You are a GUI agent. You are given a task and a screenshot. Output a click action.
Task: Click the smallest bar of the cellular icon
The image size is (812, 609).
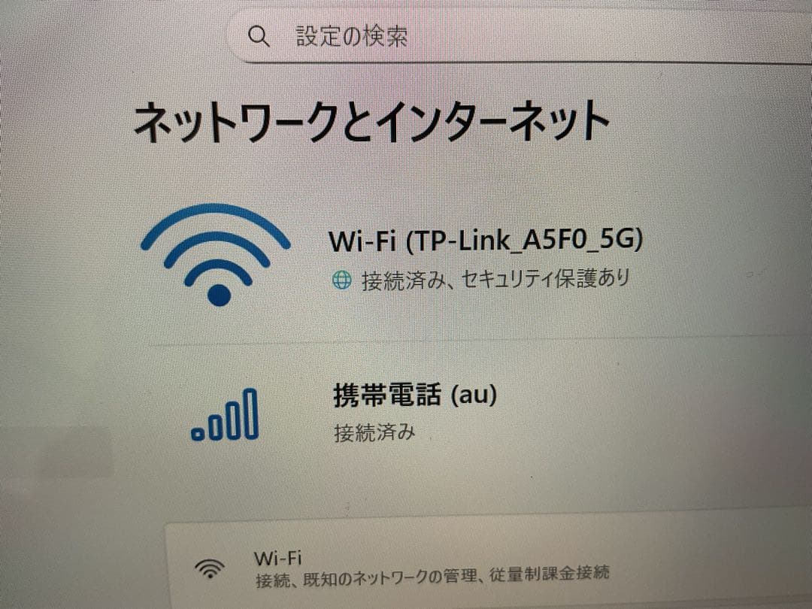197,434
